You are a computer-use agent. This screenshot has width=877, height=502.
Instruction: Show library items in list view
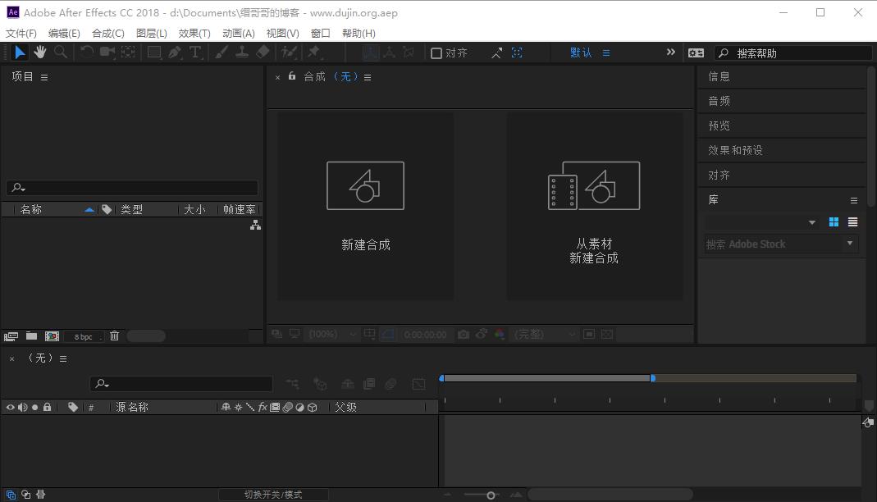[x=852, y=222]
